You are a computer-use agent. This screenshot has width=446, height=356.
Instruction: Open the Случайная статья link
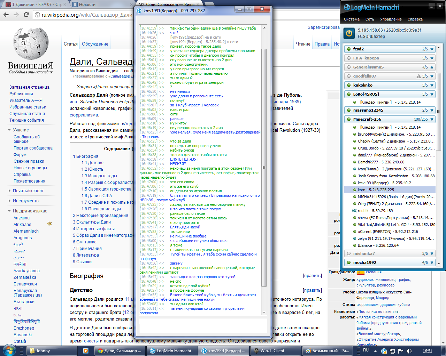click(27, 114)
